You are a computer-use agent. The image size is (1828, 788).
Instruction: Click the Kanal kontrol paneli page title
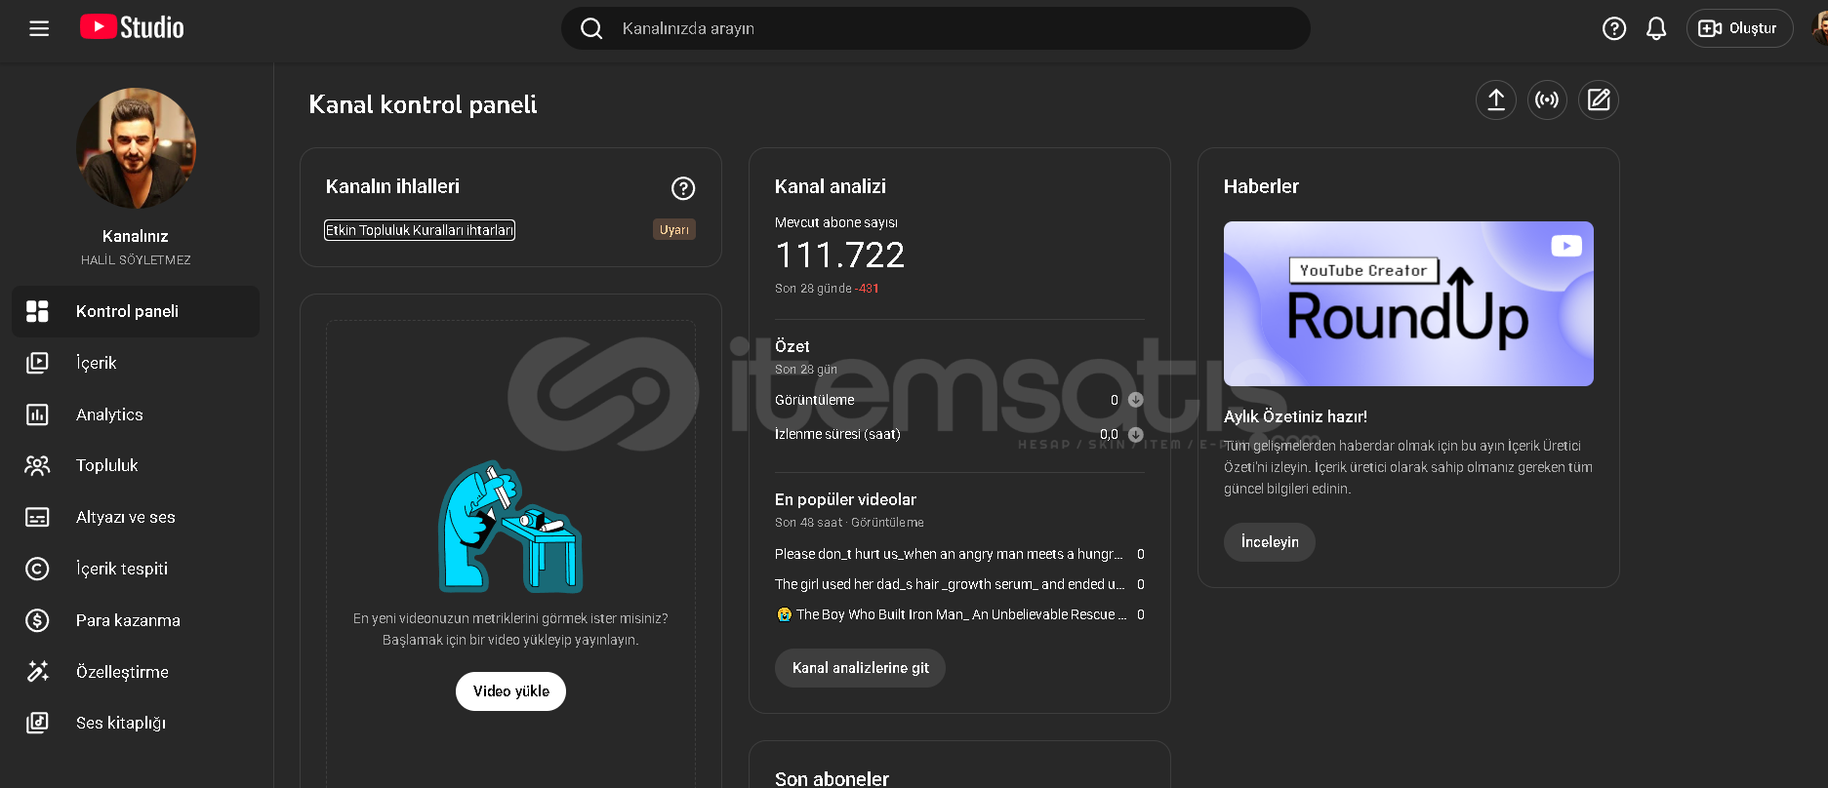(423, 104)
